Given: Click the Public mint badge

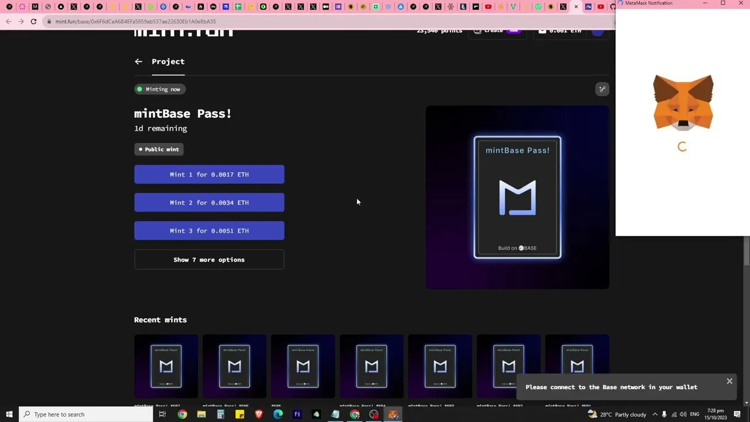Looking at the screenshot, I should [159, 149].
